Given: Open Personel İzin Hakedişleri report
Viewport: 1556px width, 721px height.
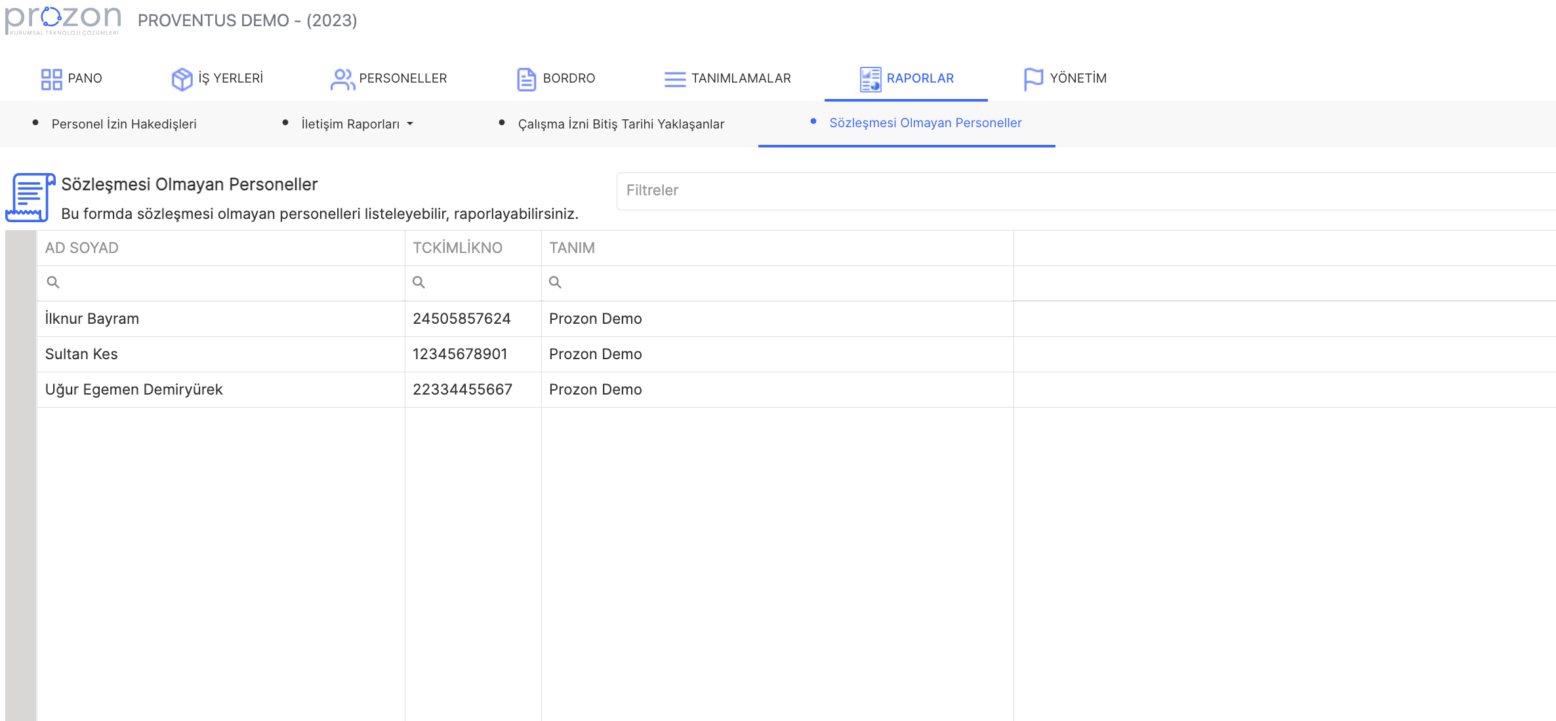Looking at the screenshot, I should click(x=124, y=124).
